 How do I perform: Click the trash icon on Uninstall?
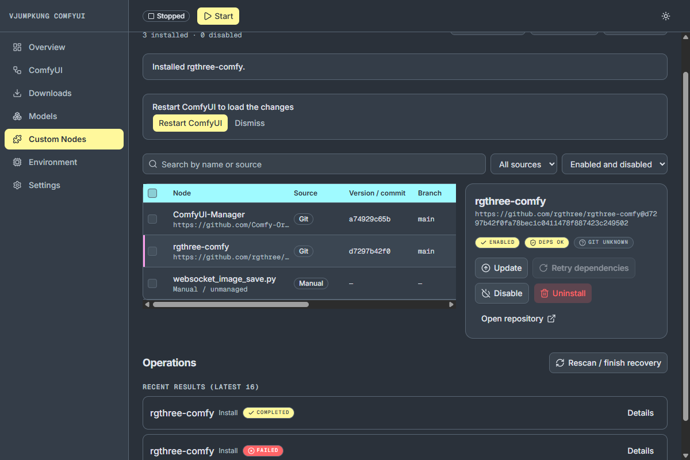pos(545,293)
